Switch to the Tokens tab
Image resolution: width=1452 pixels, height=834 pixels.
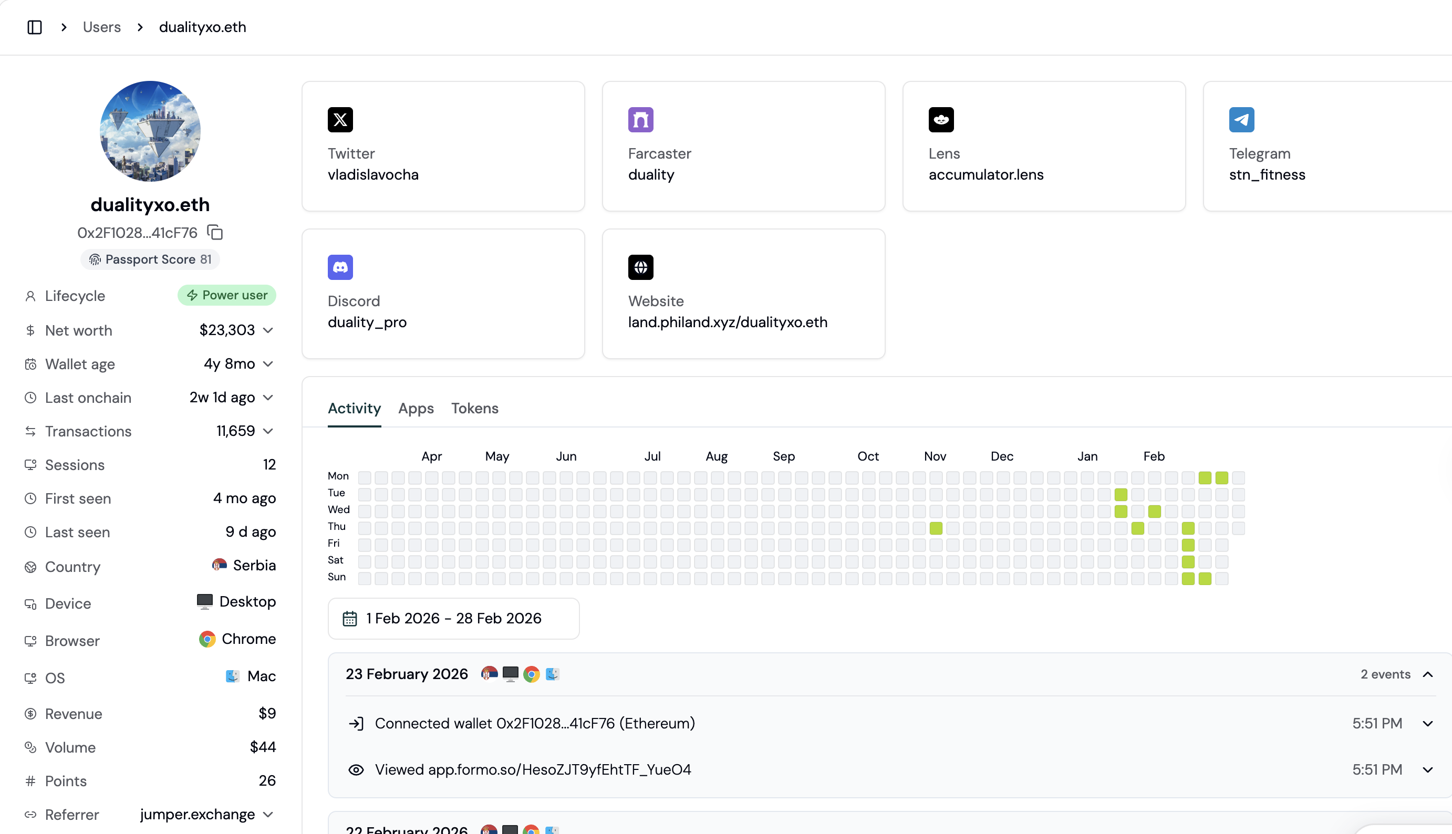point(474,409)
